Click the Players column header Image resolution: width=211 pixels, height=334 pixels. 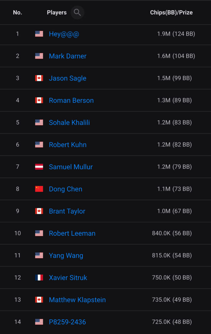tap(57, 13)
